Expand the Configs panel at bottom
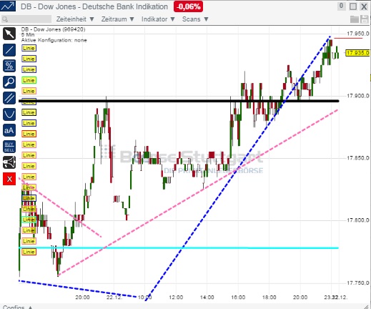371x309 pixels. (17, 307)
